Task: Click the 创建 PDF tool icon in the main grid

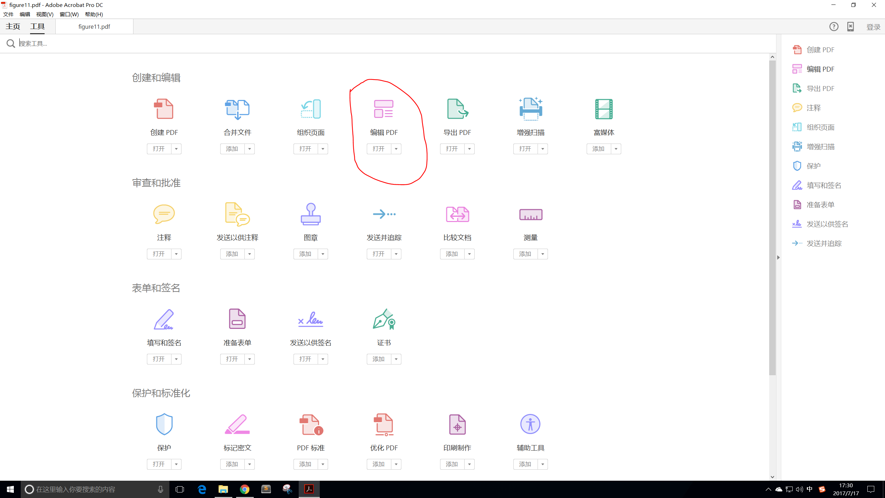Action: (x=164, y=109)
